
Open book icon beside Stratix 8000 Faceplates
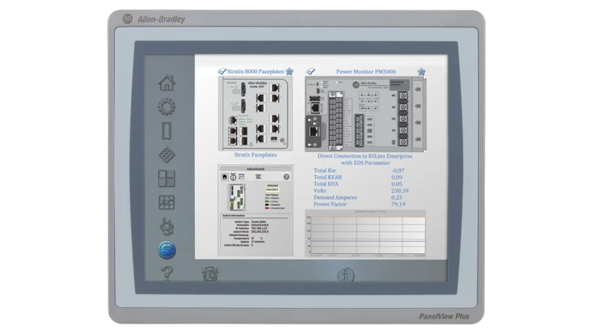pyautogui.click(x=222, y=71)
